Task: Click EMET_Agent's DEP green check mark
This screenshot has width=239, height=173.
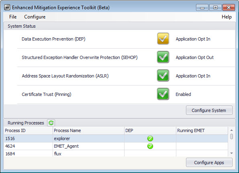Action: pos(150,146)
